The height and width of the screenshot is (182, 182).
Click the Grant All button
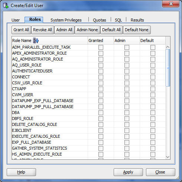pos(21,30)
